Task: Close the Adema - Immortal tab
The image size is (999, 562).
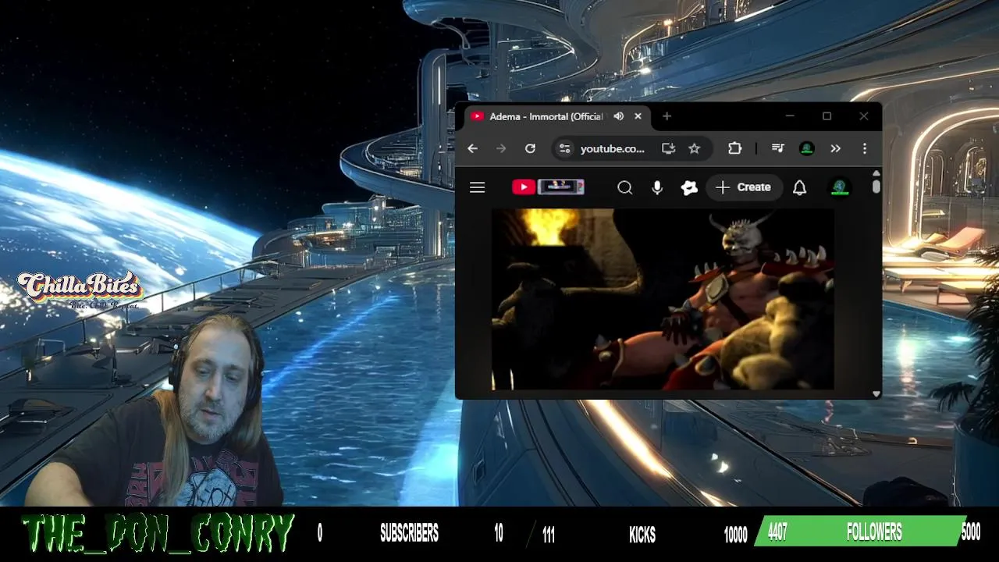Action: [x=638, y=116]
